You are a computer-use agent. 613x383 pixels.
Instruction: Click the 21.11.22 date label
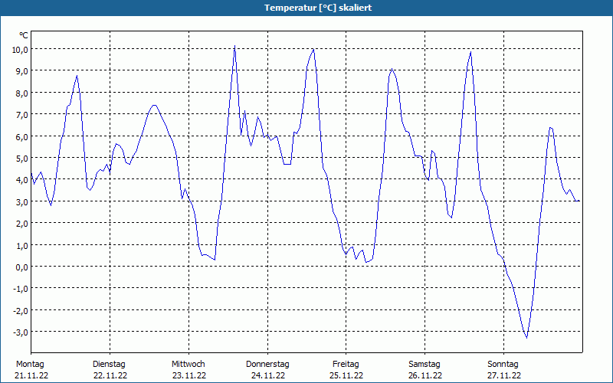31,375
